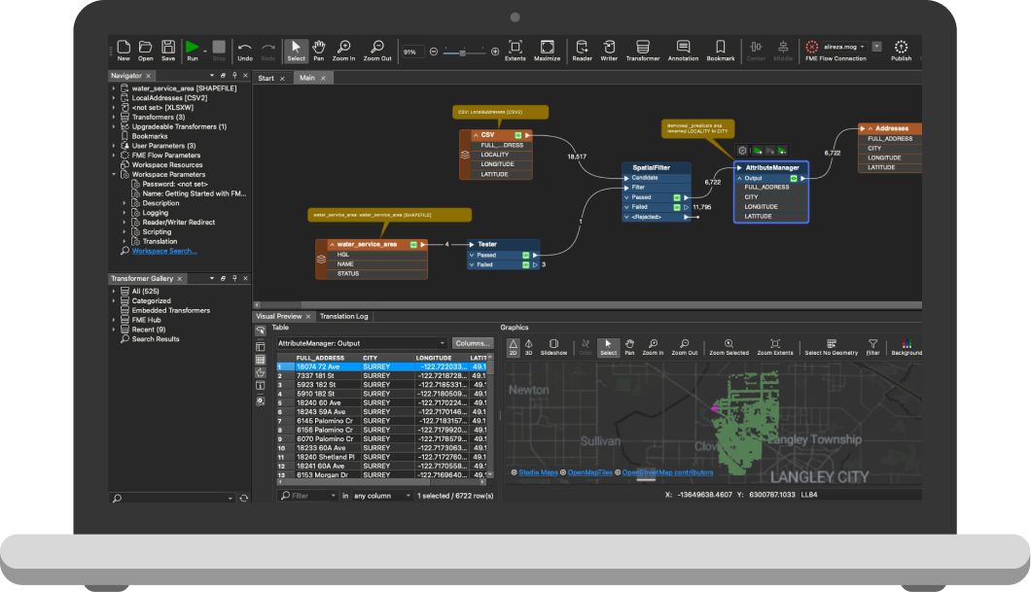This screenshot has height=592, width=1031.
Task: Click the Zoom Extents icon in Graphics
Action: point(774,345)
